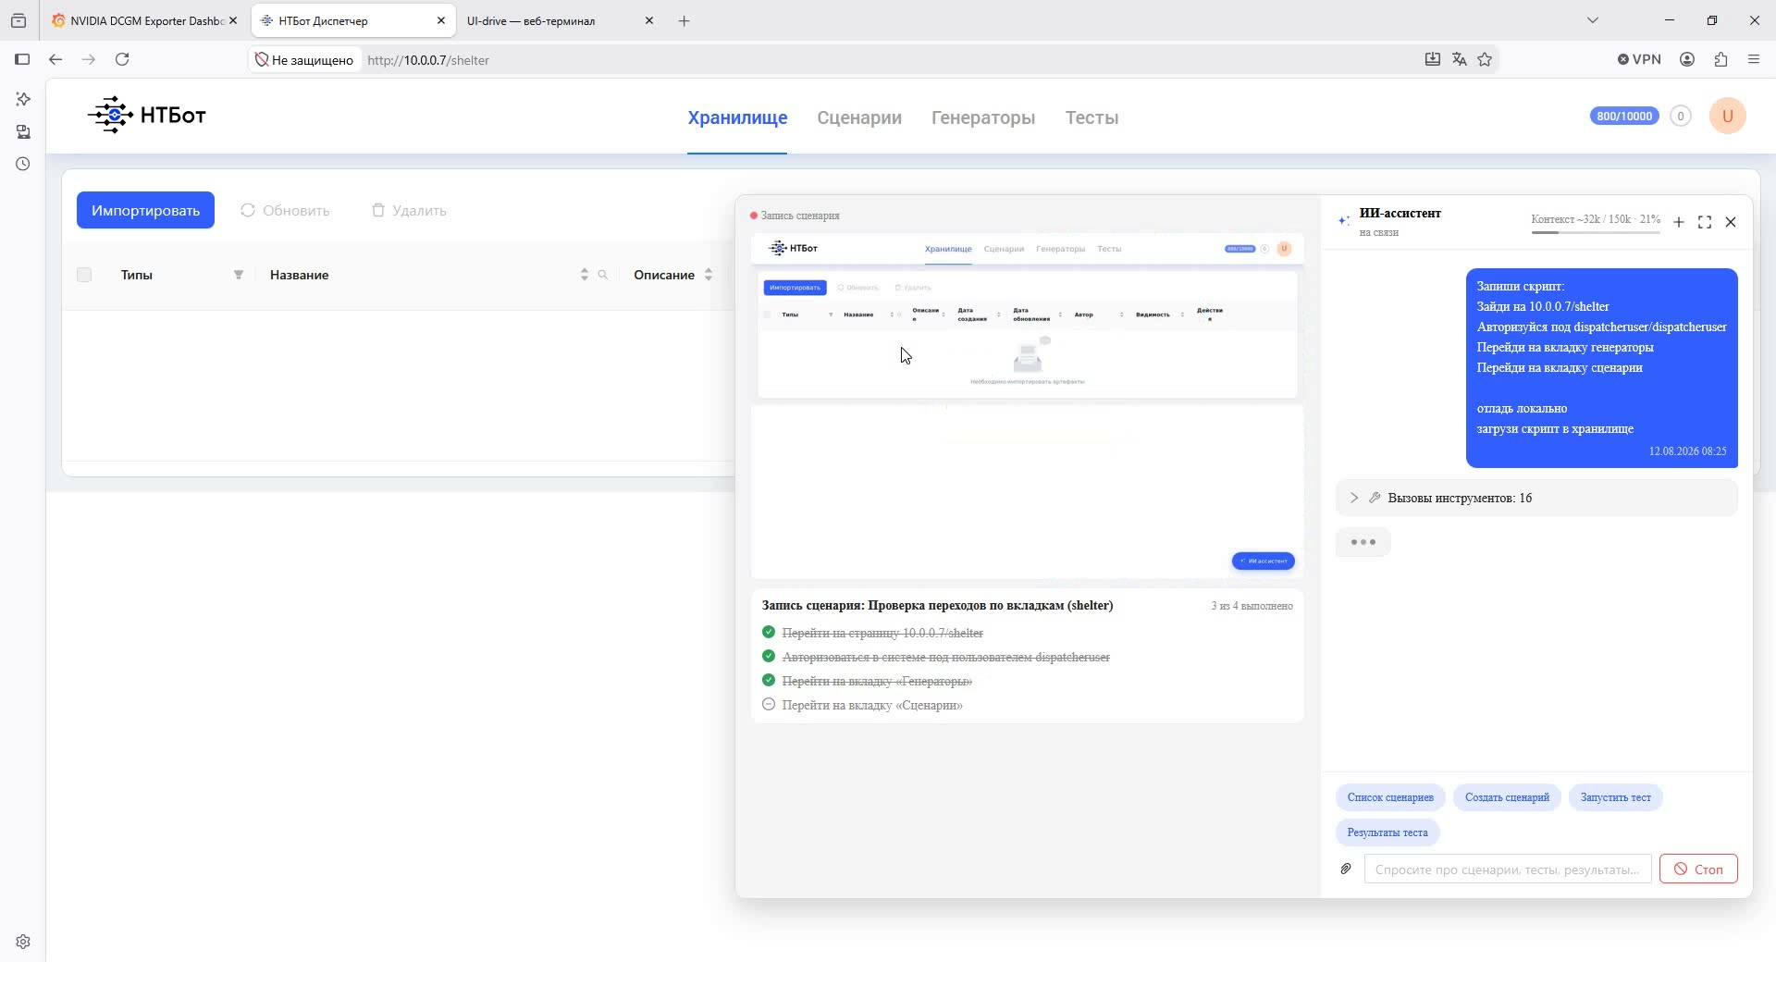
Task: Click the ИИ ассистент button inside preview
Action: click(1263, 561)
